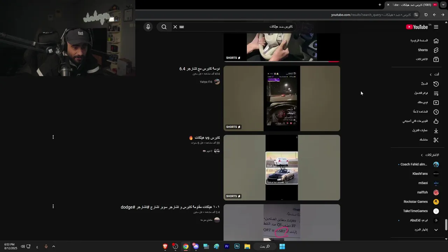This screenshot has width=448, height=252.
Task: Open volume control in system tray
Action: tap(23, 246)
